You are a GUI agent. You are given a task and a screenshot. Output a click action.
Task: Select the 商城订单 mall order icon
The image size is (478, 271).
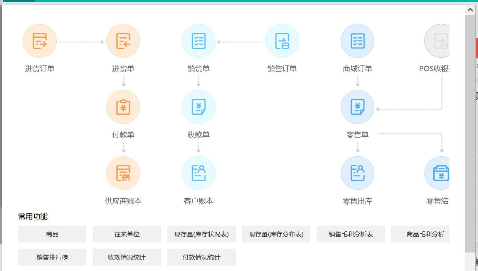(x=357, y=40)
